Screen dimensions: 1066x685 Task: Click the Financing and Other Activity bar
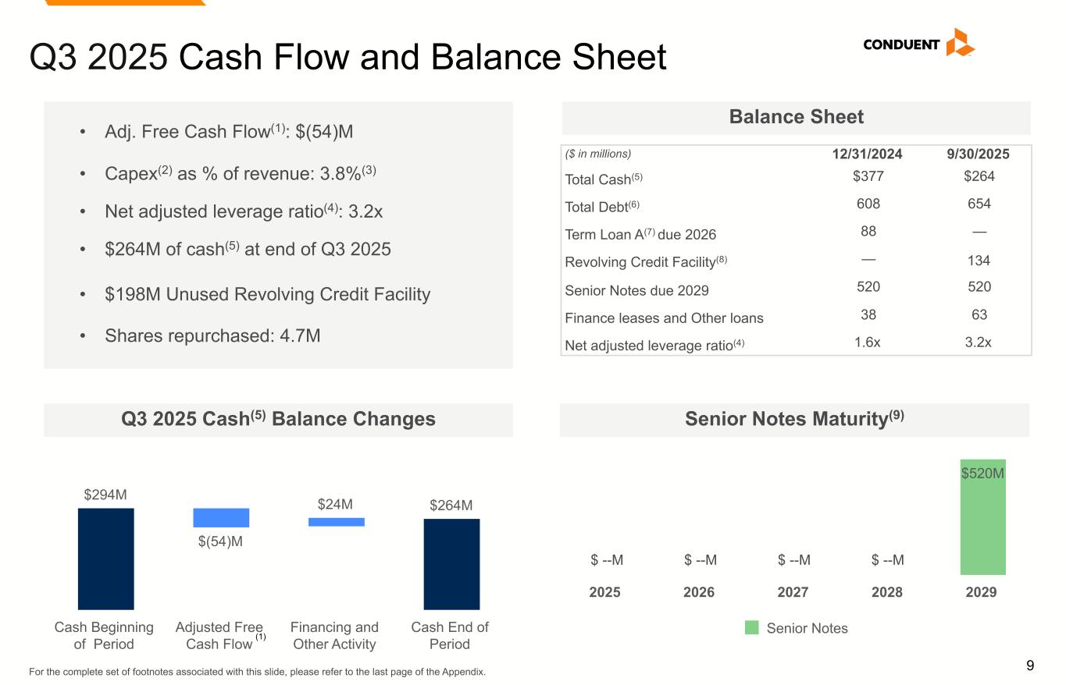coord(336,522)
